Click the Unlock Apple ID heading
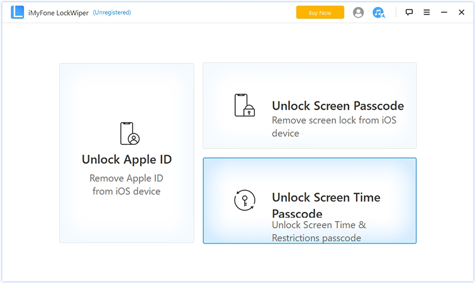Viewport: 476px width, 284px height. 127,159
